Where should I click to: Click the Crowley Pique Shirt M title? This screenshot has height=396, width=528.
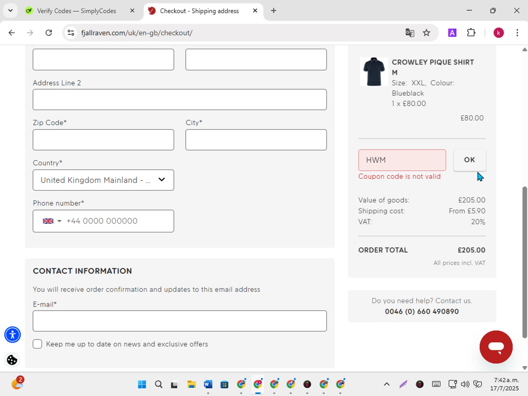click(433, 67)
